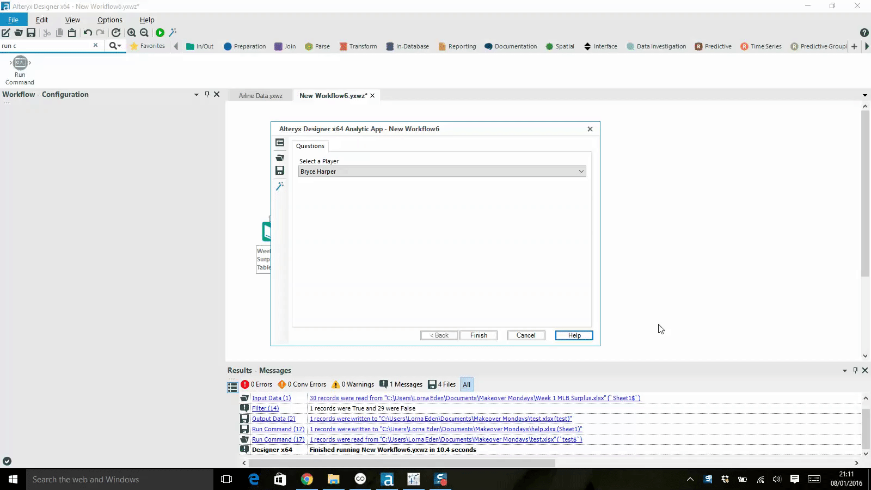
Task: Save the workflow with the main toolbar disk icon
Action: point(31,33)
